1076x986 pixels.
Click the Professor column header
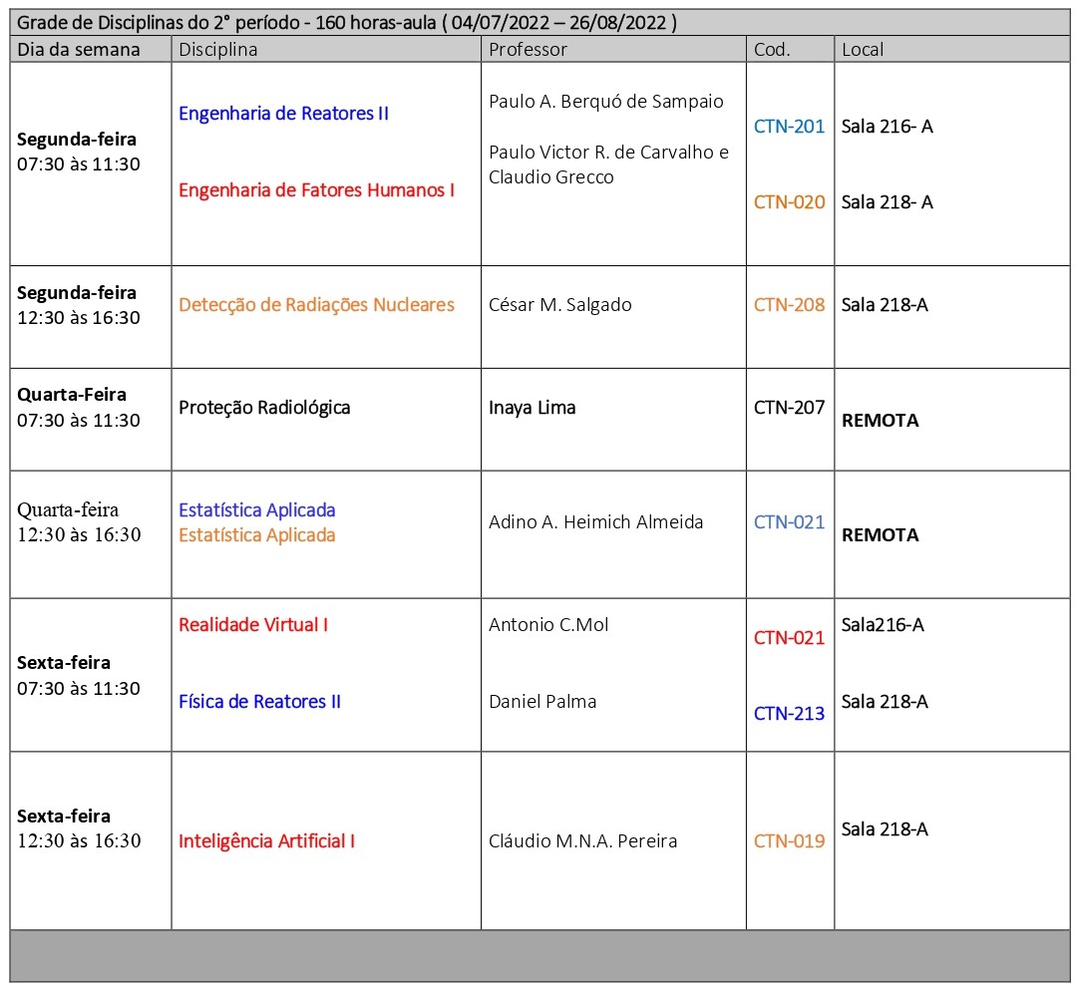(528, 50)
